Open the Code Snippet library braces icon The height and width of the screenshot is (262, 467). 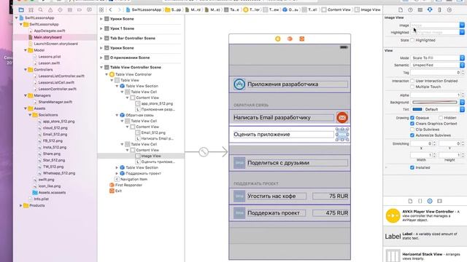[420, 201]
